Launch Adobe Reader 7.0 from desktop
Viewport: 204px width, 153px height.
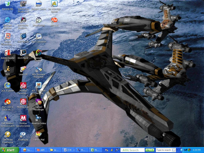[7, 53]
